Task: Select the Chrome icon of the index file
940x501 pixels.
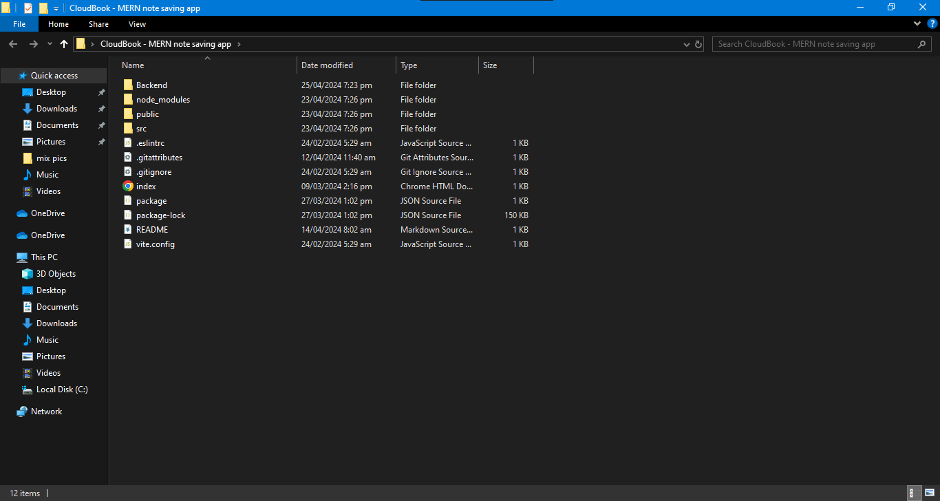Action: click(128, 186)
